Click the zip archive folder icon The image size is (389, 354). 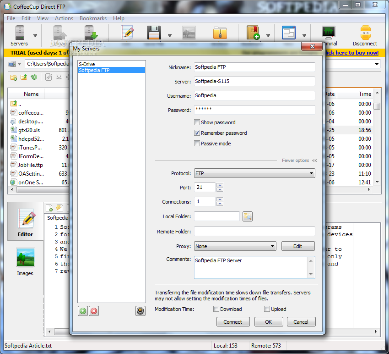coord(220,33)
